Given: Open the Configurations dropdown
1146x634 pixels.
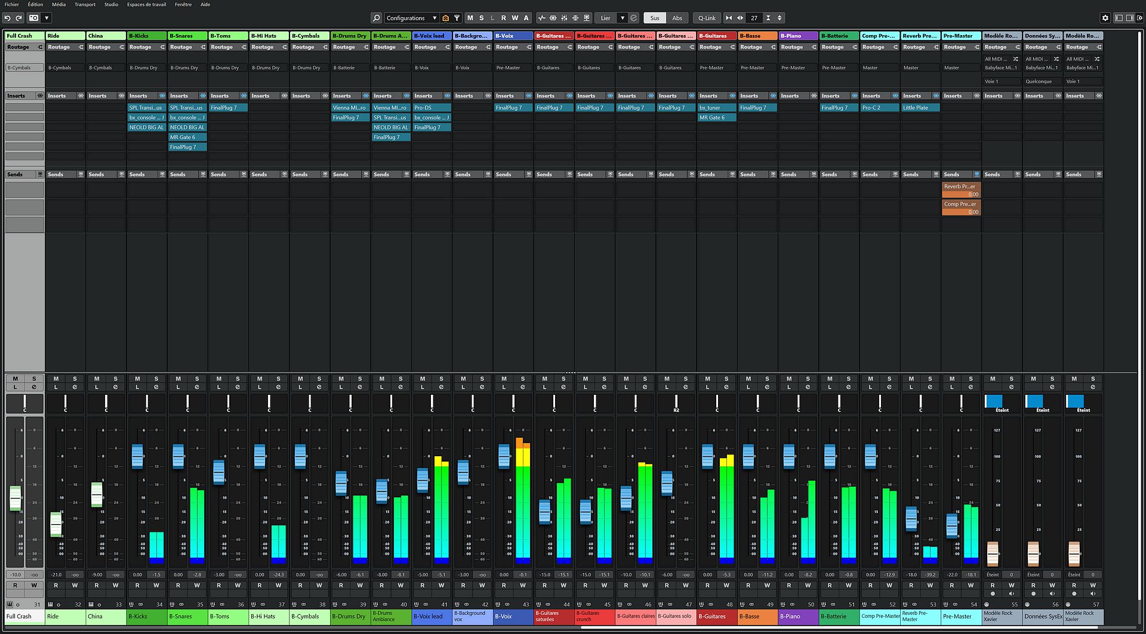Looking at the screenshot, I should tap(411, 18).
